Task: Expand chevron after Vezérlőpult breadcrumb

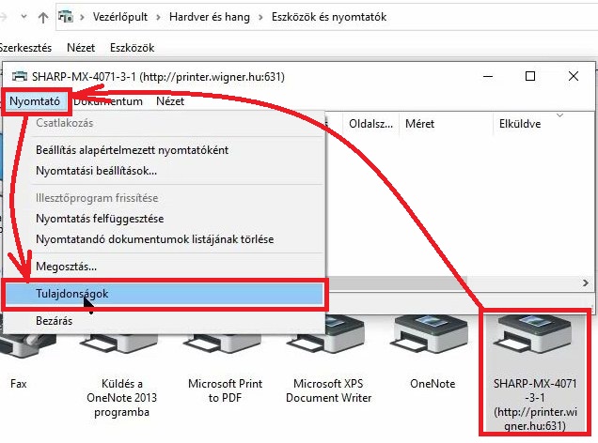Action: pos(158,17)
